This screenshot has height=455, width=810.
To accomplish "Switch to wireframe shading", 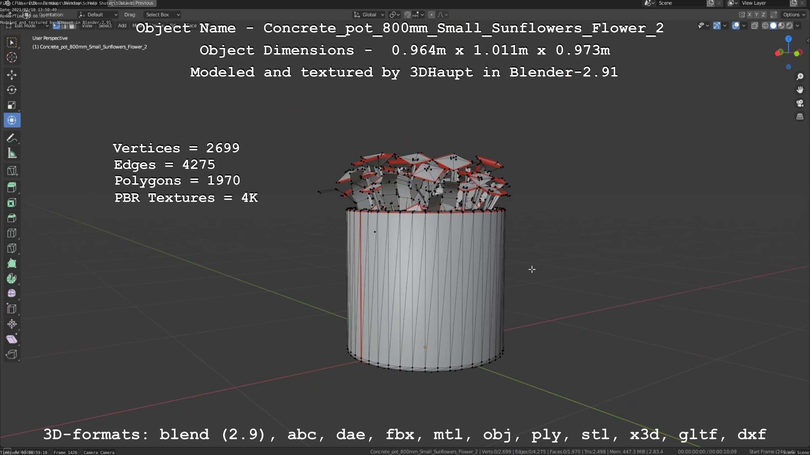I will [x=765, y=26].
